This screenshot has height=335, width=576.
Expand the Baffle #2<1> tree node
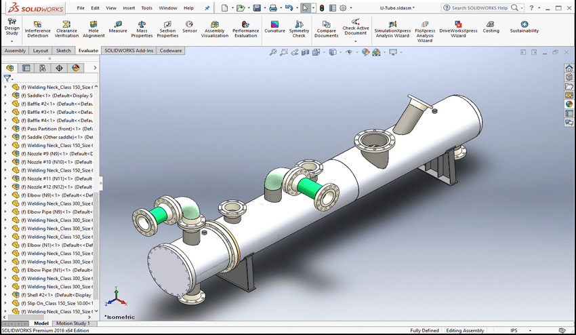pyautogui.click(x=6, y=104)
